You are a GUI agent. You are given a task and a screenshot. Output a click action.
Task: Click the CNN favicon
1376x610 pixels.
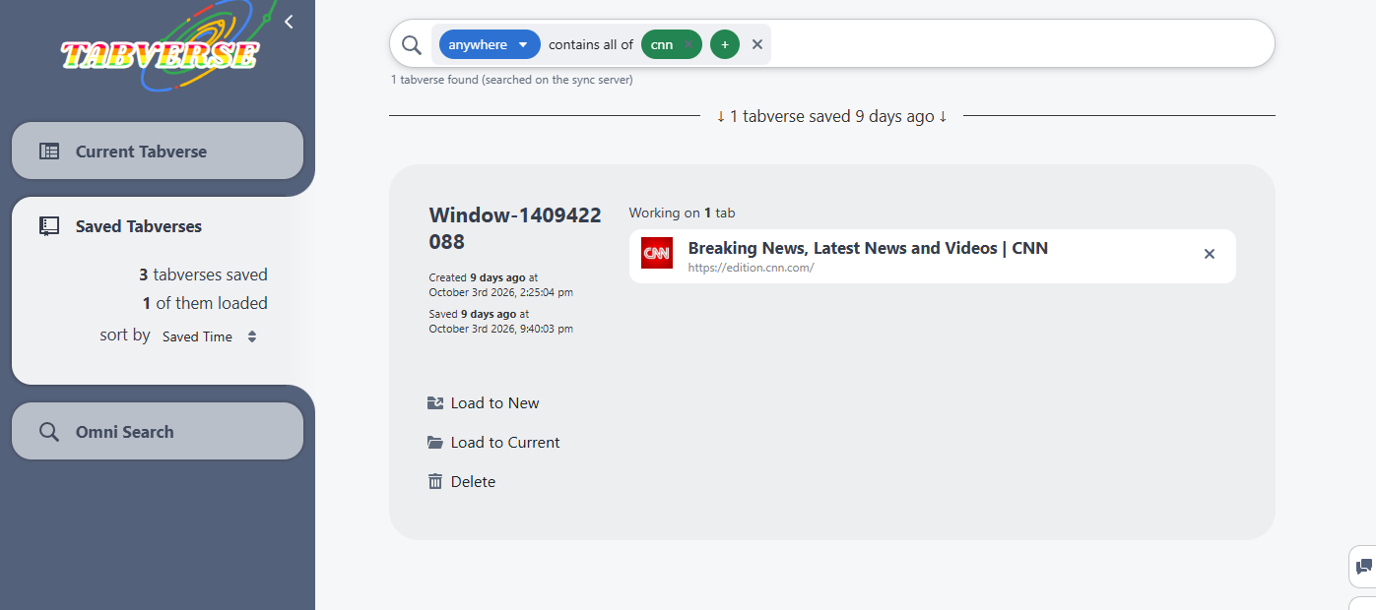(657, 253)
